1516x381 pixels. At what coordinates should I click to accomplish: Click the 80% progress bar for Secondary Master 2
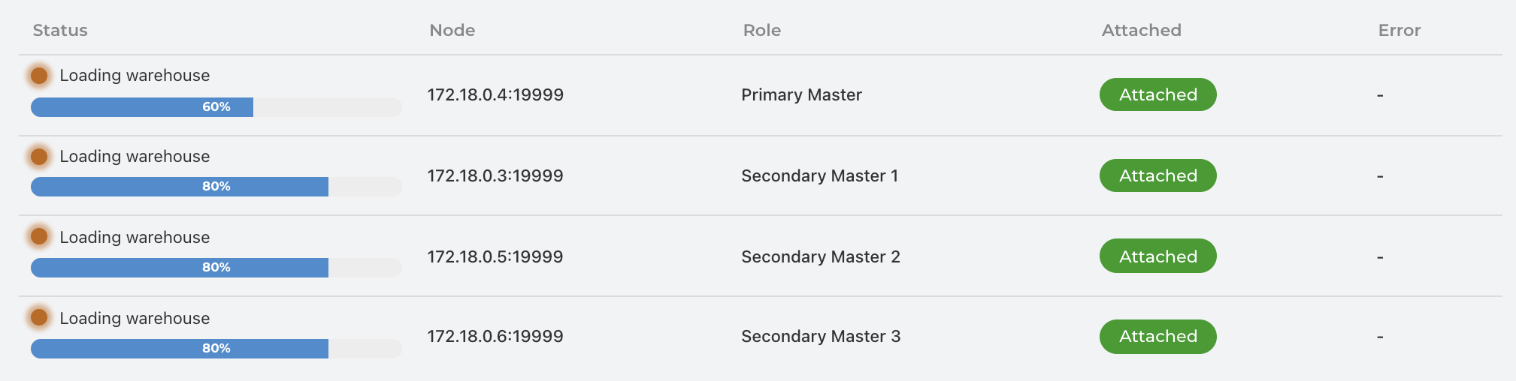(216, 268)
